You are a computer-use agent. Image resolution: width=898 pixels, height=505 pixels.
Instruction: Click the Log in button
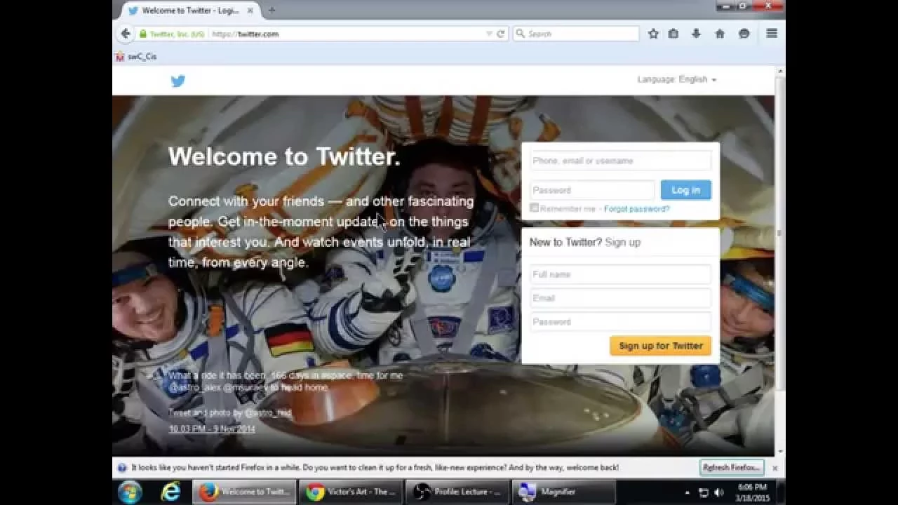[685, 190]
